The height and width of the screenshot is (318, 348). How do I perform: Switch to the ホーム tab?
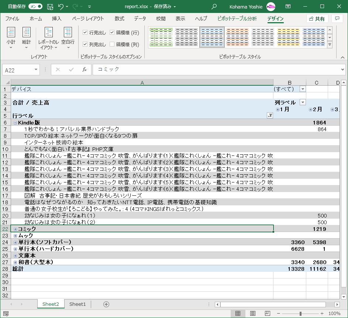(36, 19)
